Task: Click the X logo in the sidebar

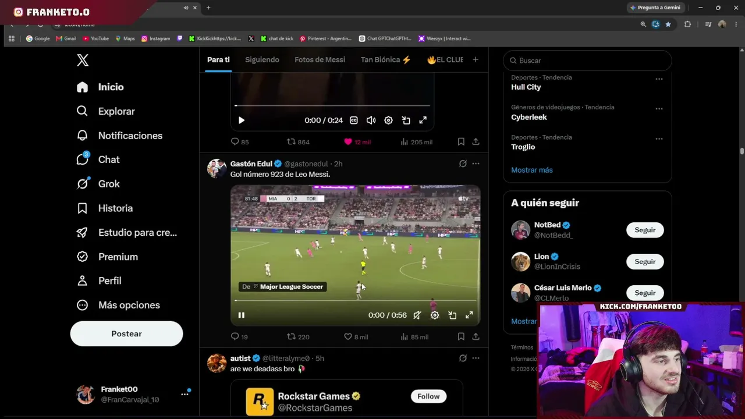Action: [x=83, y=60]
